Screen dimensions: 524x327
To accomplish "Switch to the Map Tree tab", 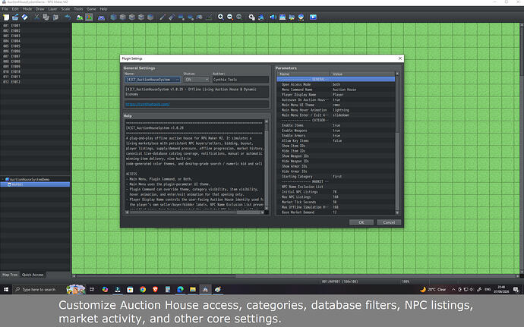I will click(10, 275).
